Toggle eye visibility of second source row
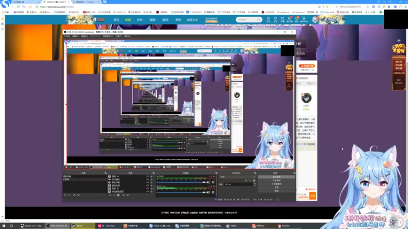The width and height of the screenshot is (408, 229). click(x=147, y=180)
